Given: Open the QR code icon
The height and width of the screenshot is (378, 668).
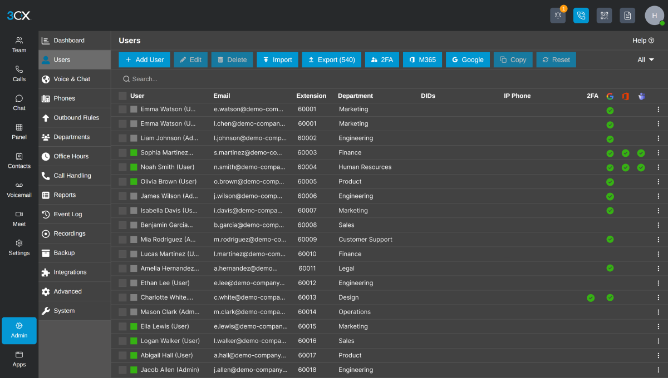Looking at the screenshot, I should (x=604, y=16).
